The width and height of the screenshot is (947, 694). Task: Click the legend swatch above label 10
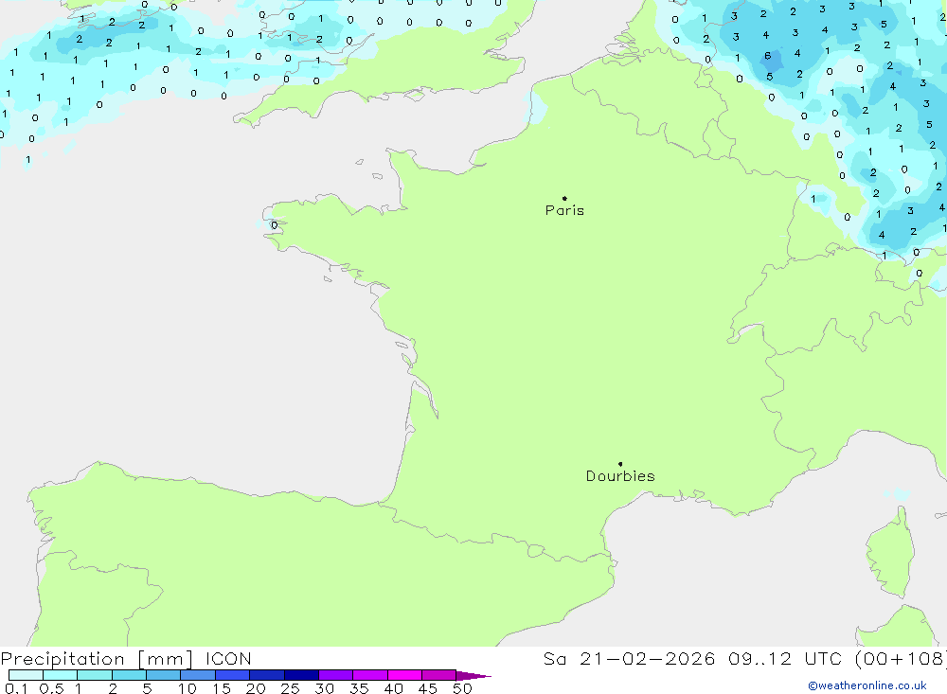(x=198, y=675)
